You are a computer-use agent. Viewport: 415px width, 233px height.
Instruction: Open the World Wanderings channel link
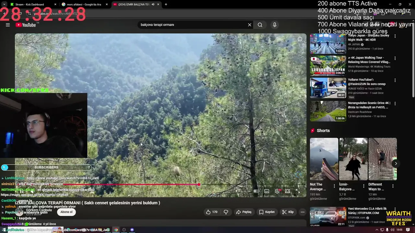coord(369,67)
